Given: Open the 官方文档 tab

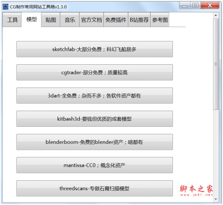Looking at the screenshot, I should coord(92,20).
